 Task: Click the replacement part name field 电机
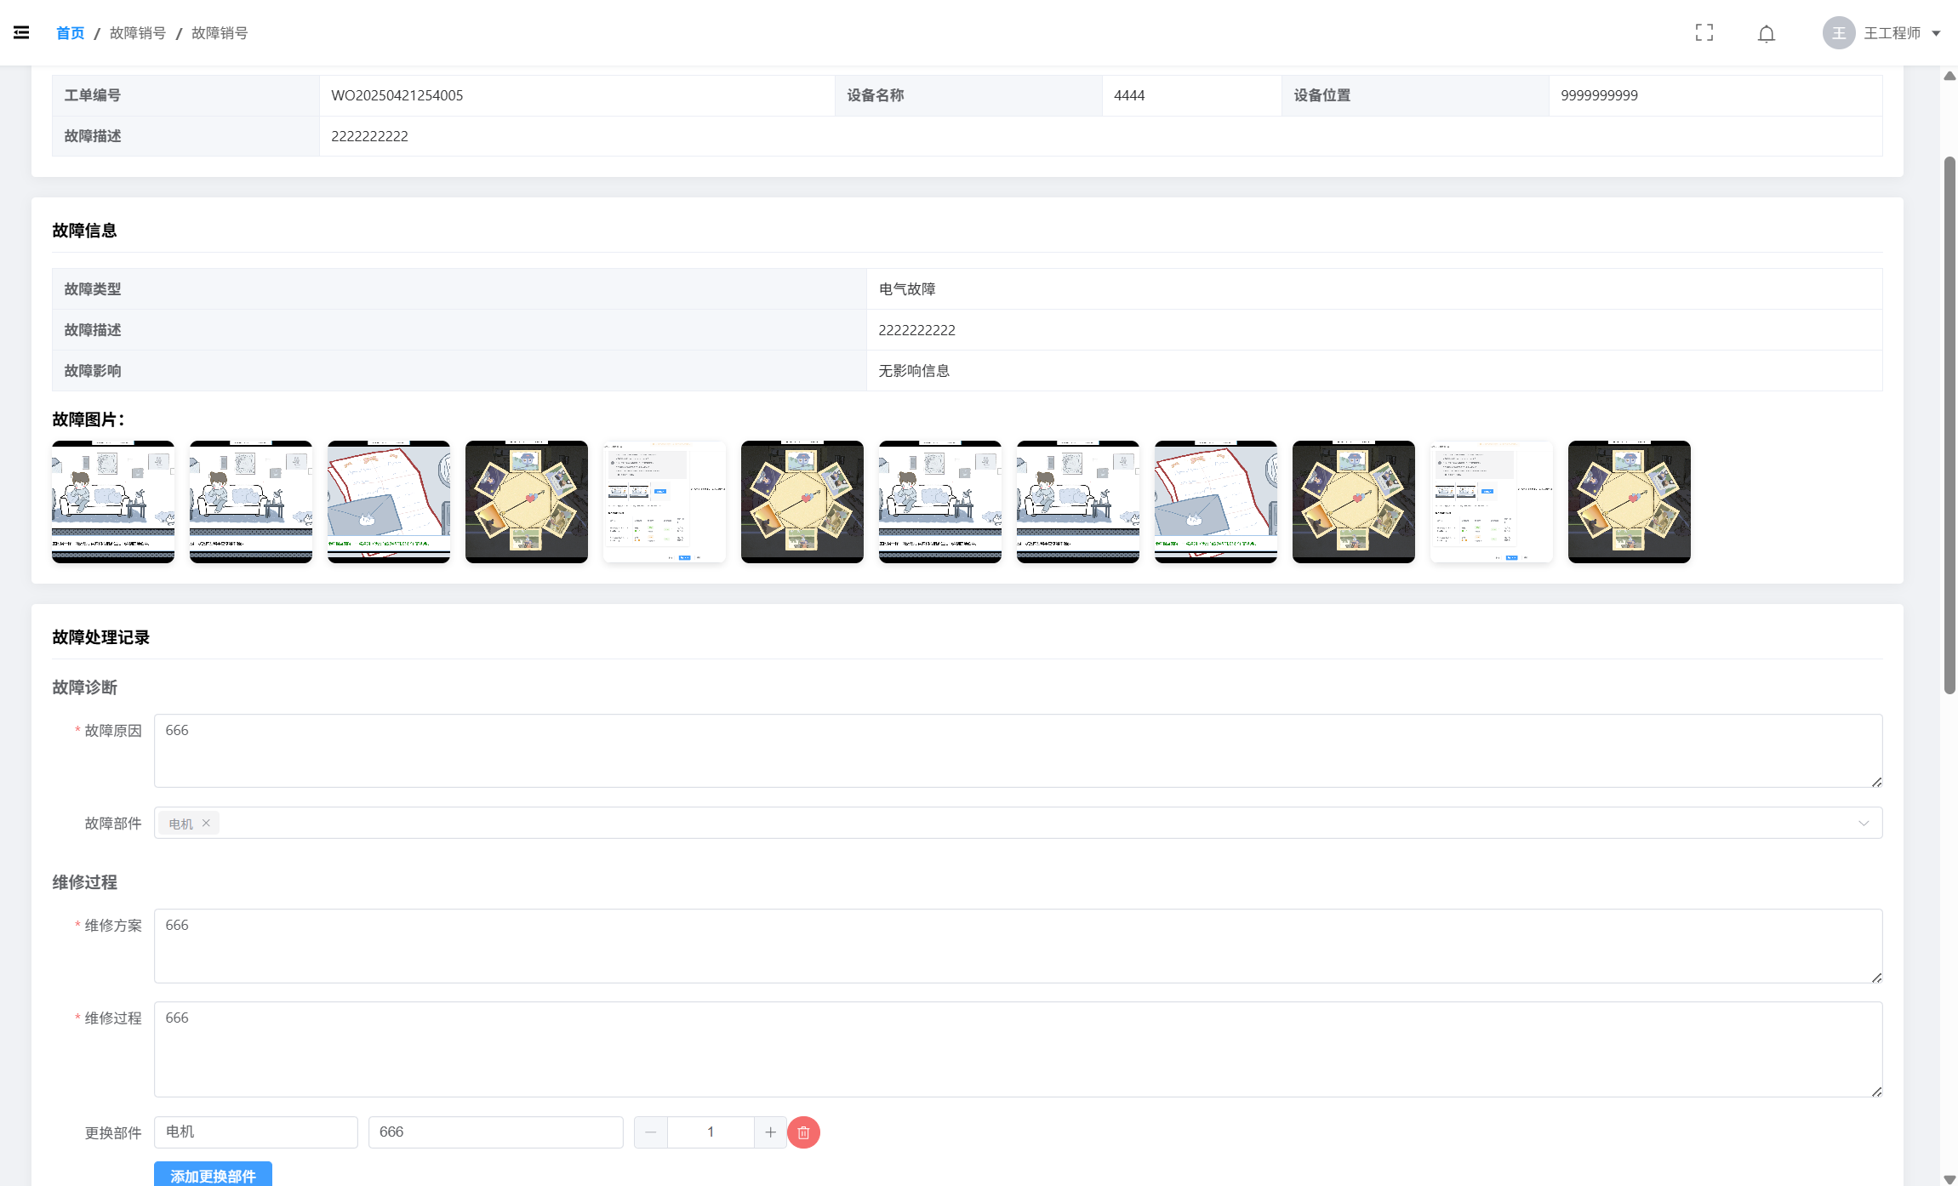point(255,1132)
